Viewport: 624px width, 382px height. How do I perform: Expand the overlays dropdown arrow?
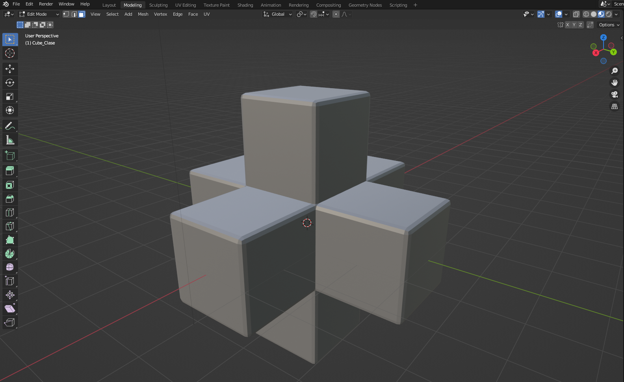pos(566,14)
